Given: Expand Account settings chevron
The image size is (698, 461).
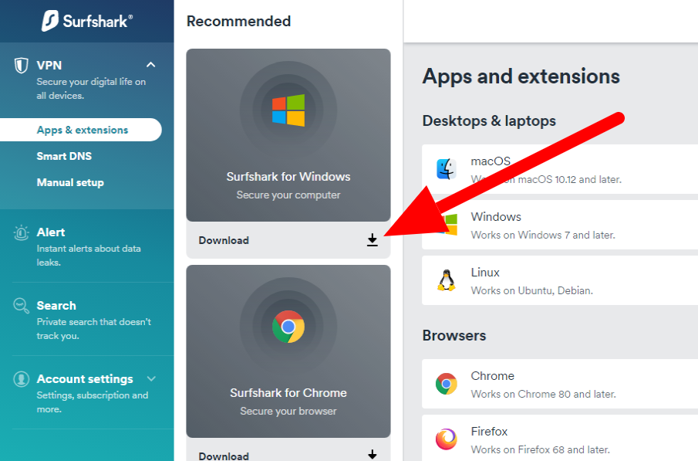Looking at the screenshot, I should tap(151, 378).
